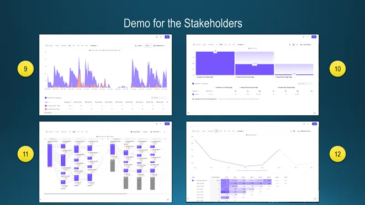Sort by the Average column in the area chart table
Screen dimensions: 365x205
point(67,102)
